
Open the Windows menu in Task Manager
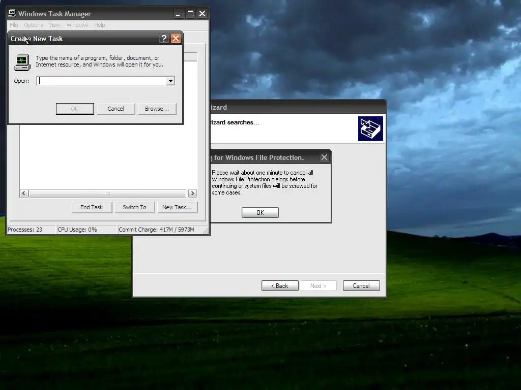coord(77,25)
